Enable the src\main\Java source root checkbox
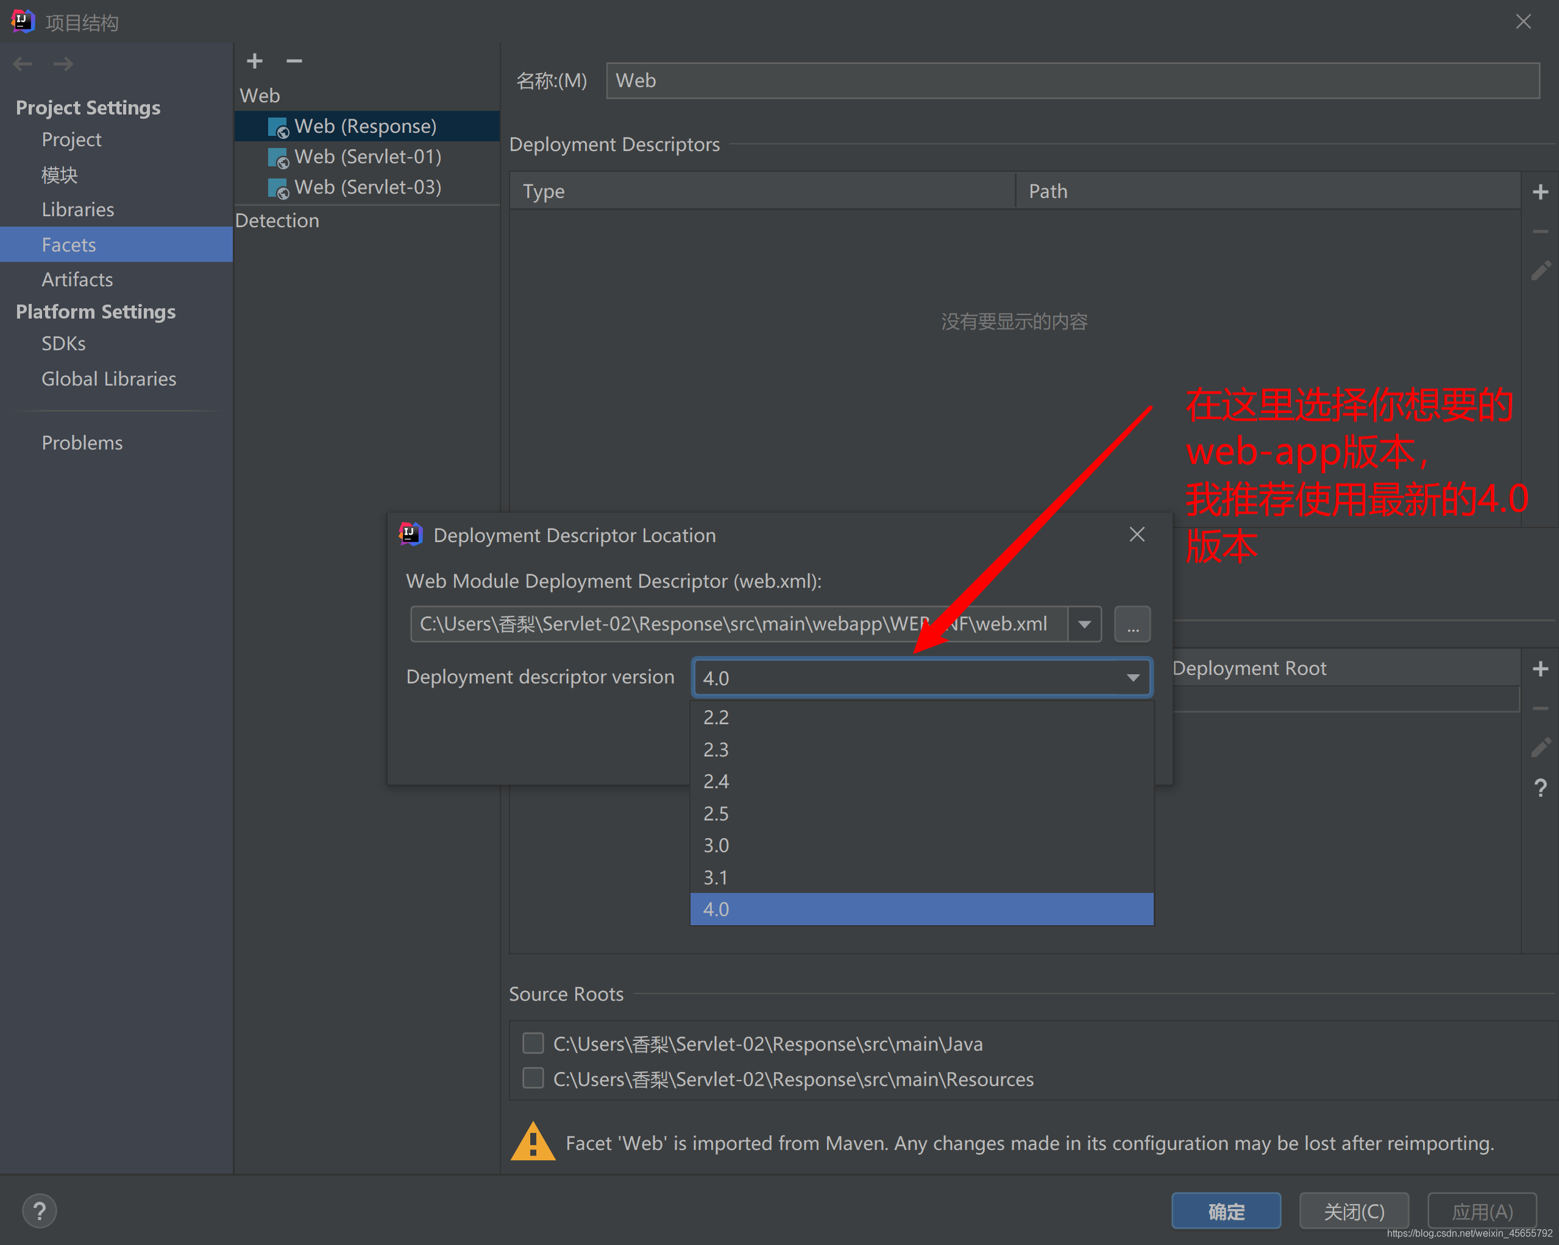1559x1245 pixels. [x=533, y=1043]
